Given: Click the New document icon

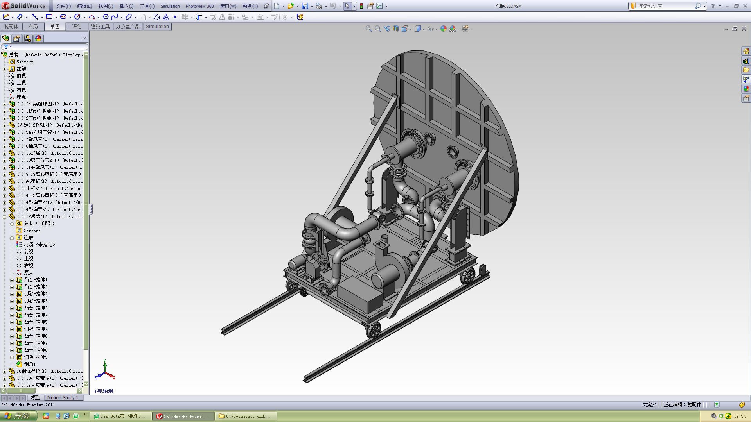Looking at the screenshot, I should click(277, 6).
